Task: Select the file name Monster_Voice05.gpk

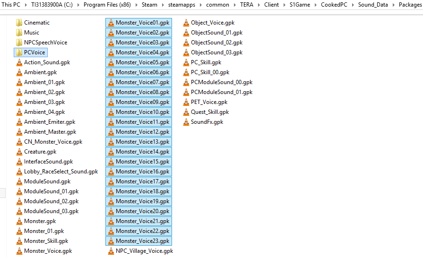Action: [142, 62]
